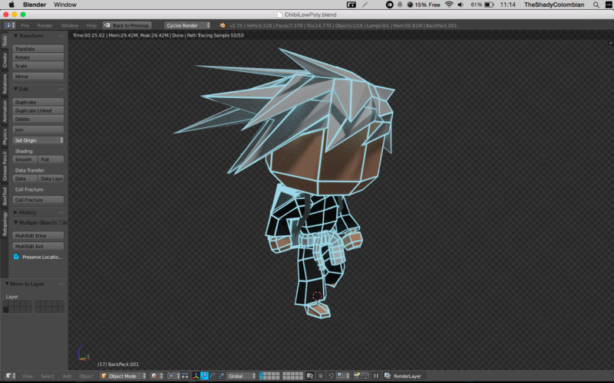Viewport: 614px width, 383px height.
Task: Open the Cycles Render engine dropdown
Action: (187, 25)
